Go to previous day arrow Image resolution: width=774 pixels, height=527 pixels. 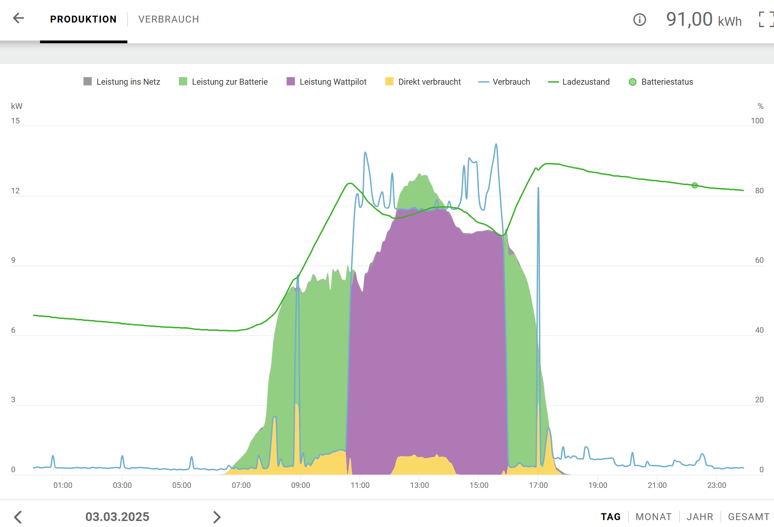click(18, 516)
